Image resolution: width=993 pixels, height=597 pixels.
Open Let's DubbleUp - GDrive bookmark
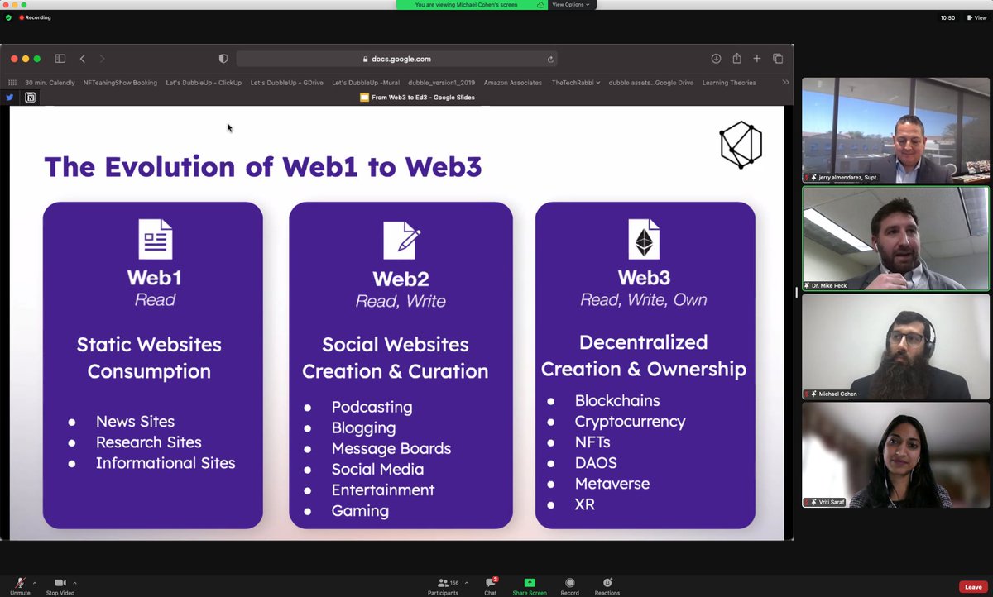[x=287, y=83]
